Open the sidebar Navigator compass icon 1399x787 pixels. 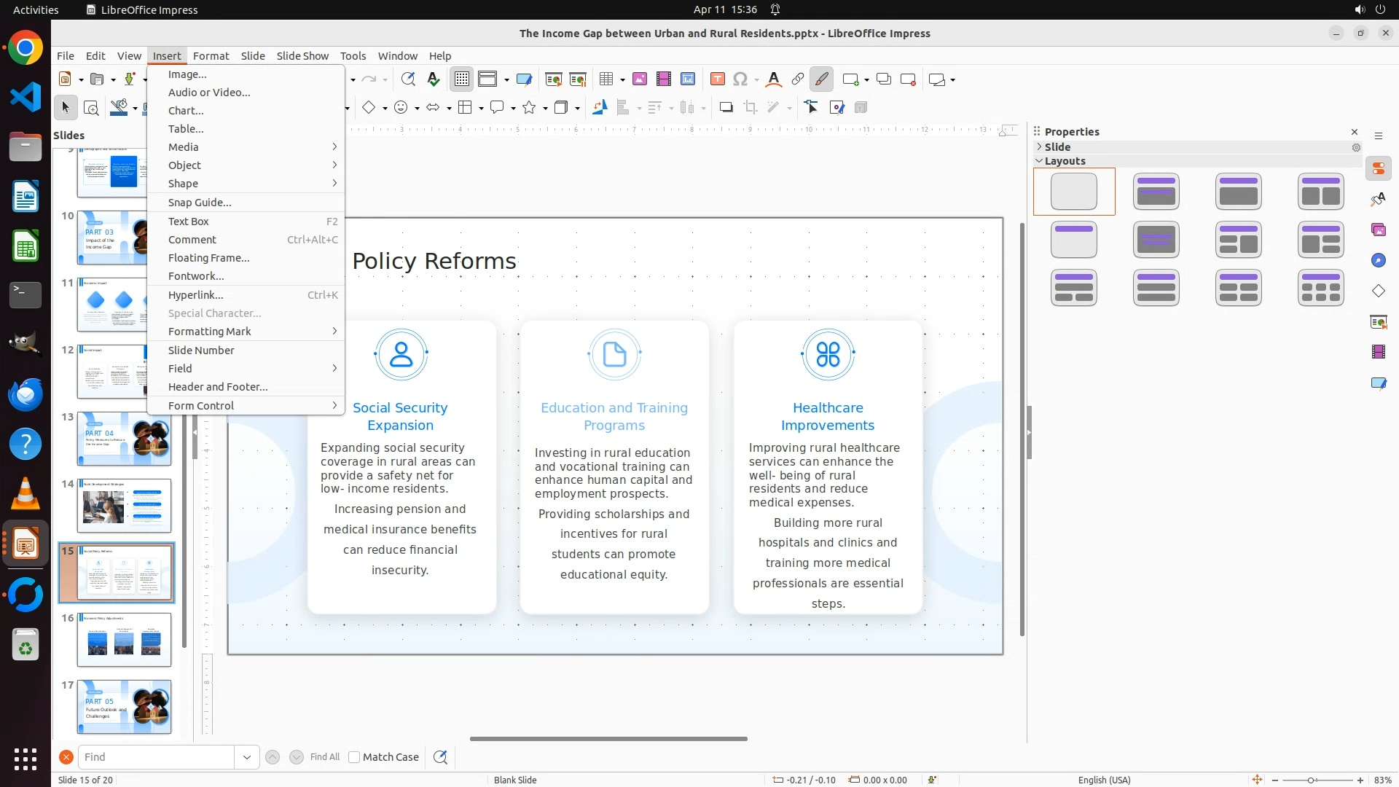click(x=1378, y=261)
